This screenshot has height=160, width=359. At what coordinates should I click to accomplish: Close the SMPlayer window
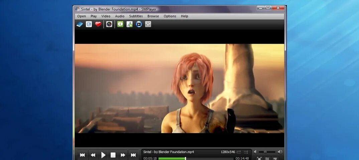pyautogui.click(x=278, y=8)
